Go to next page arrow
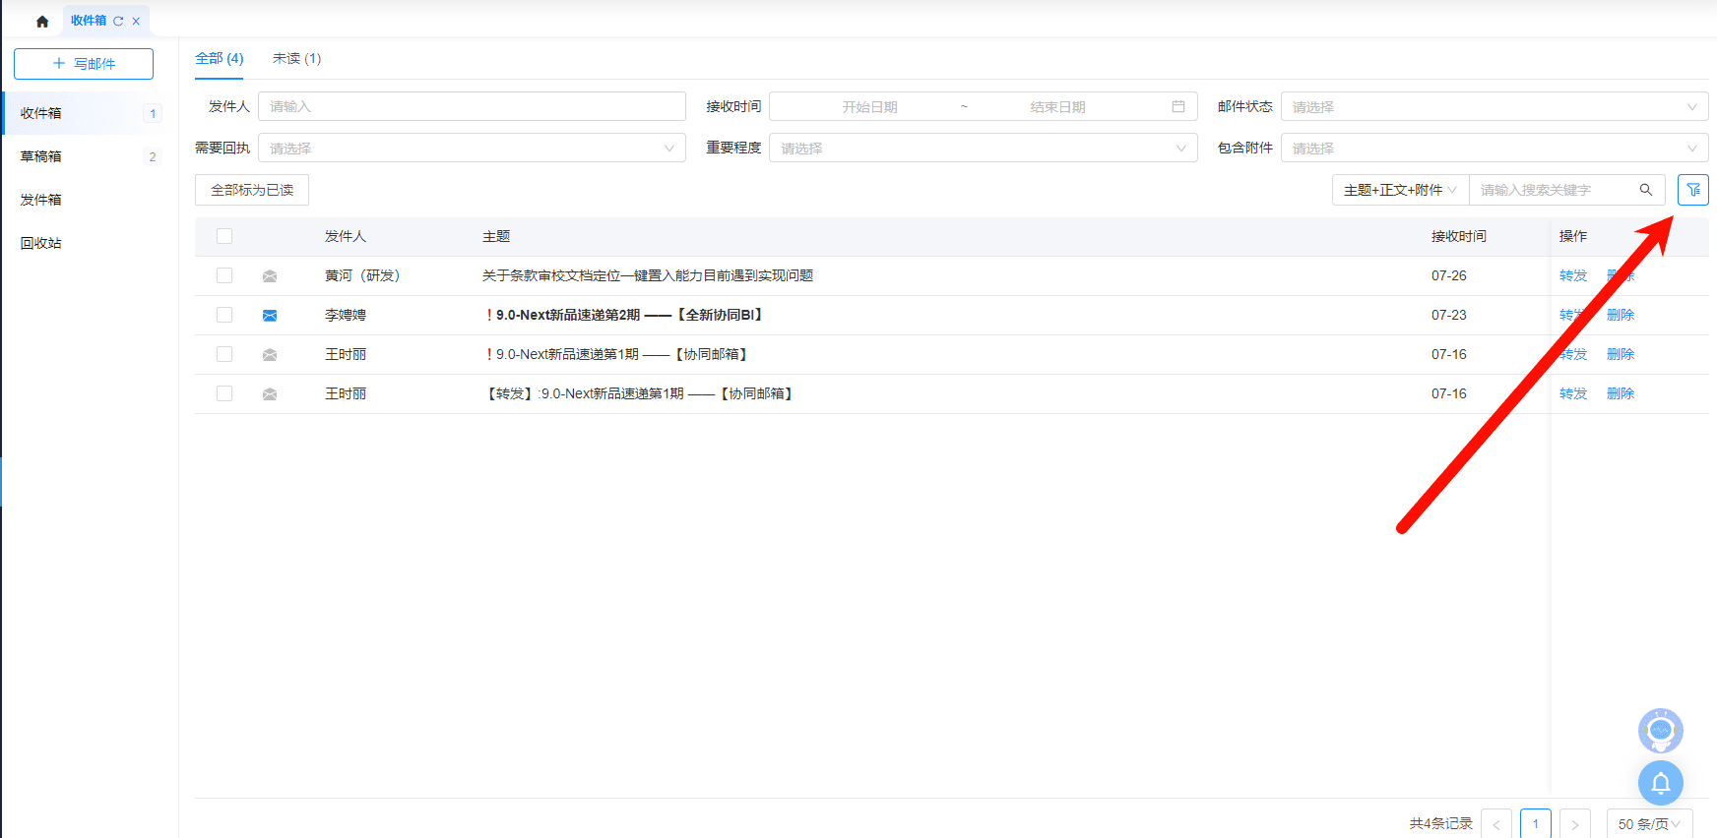This screenshot has height=838, width=1717. pos(1574,824)
